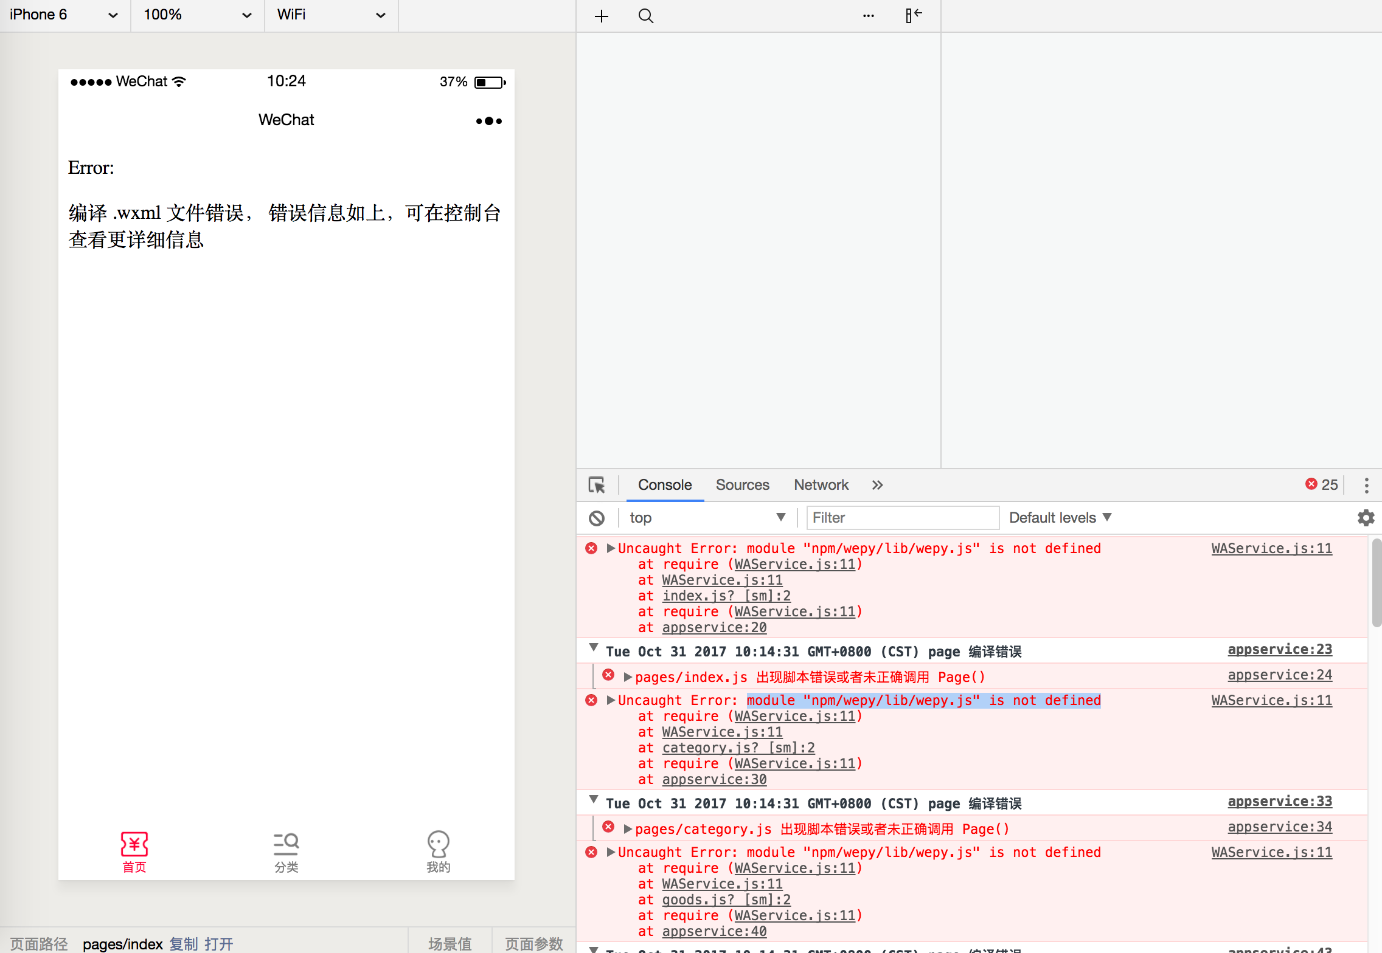The height and width of the screenshot is (953, 1382).
Task: Open the 100% zoom level dropdown
Action: point(196,15)
